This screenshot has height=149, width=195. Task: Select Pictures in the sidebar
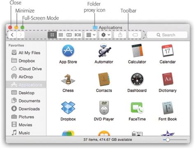click(x=26, y=117)
